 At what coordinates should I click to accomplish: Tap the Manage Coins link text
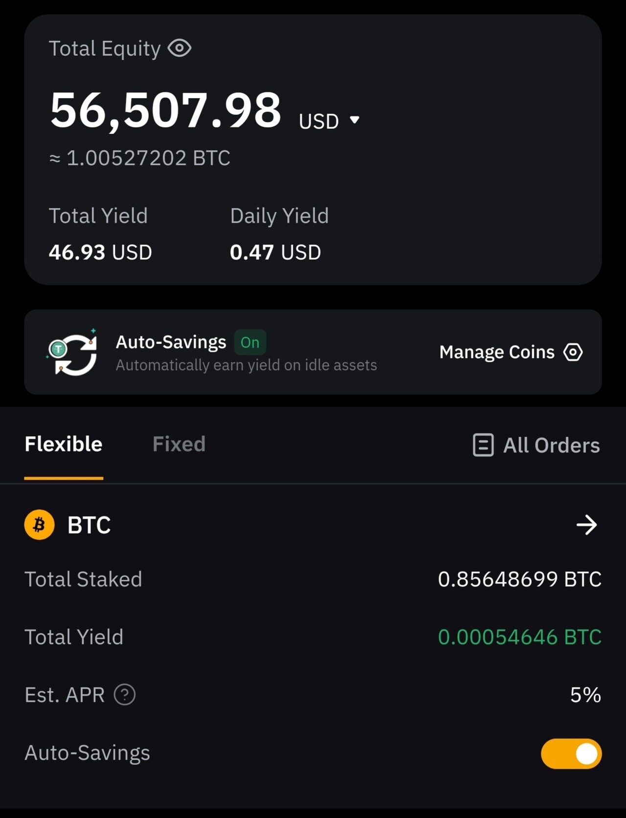[496, 352]
